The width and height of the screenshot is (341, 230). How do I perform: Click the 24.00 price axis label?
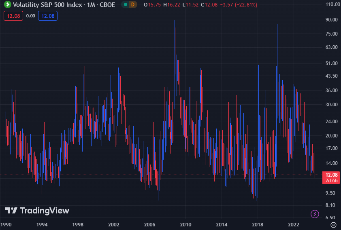[331, 122]
